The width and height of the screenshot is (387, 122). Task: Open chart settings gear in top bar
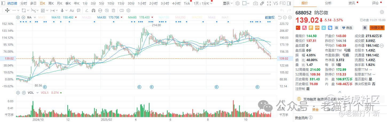[237, 3]
